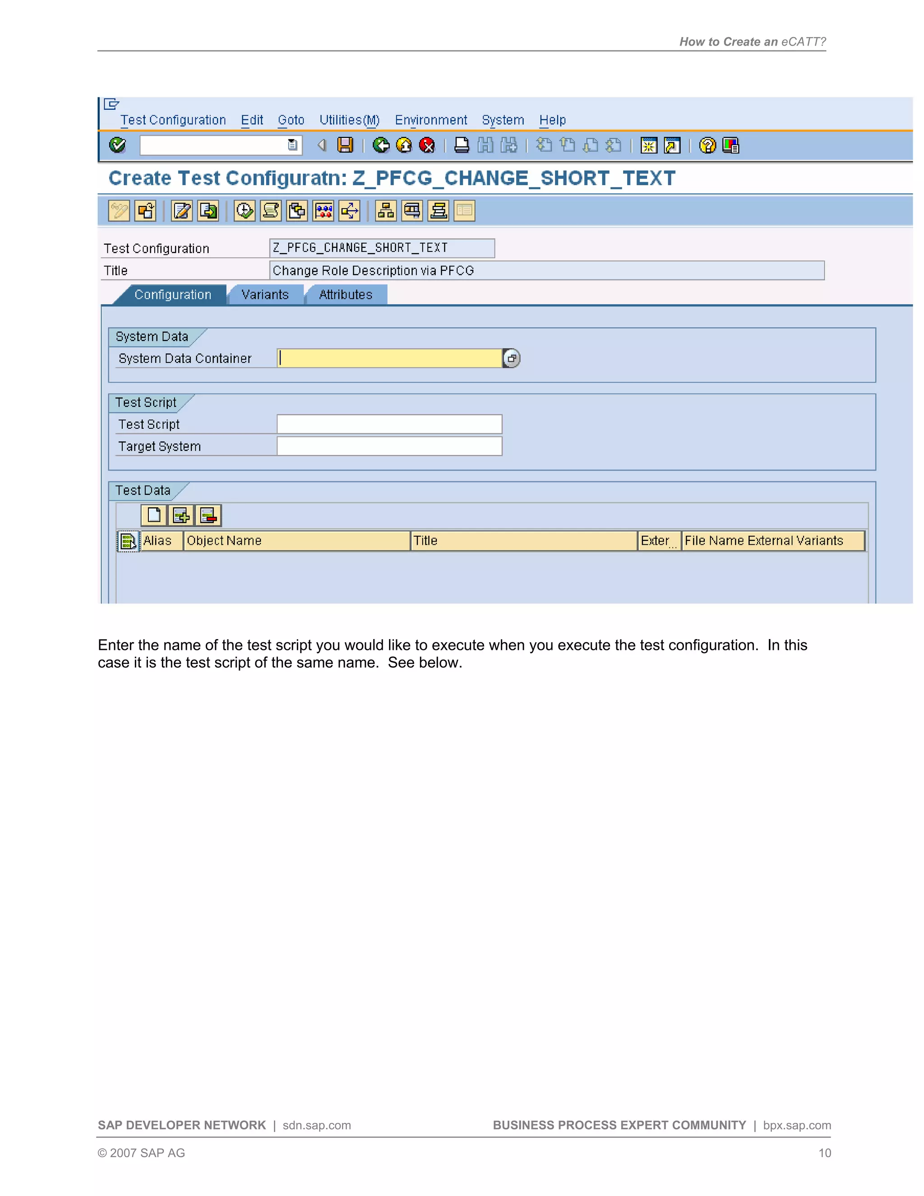The image size is (924, 1196).
Task: Click the Exter column header
Action: [x=660, y=541]
